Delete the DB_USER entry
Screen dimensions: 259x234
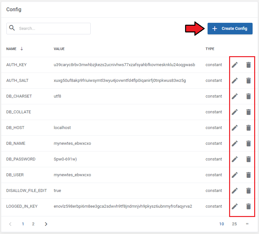click(x=248, y=175)
